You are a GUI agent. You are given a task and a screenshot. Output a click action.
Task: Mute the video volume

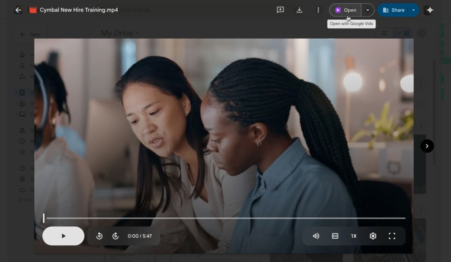[316, 236]
